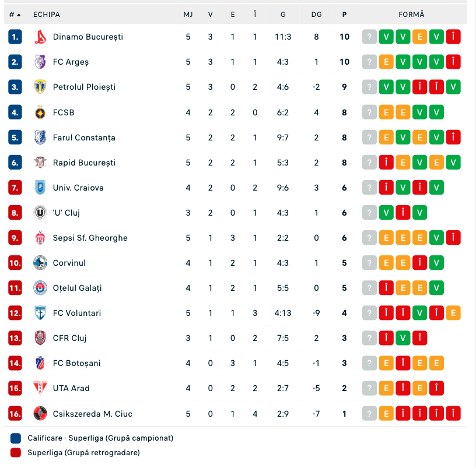
Task: Click the Csikszereda M. Ciuc club crest
Action: coord(40,413)
